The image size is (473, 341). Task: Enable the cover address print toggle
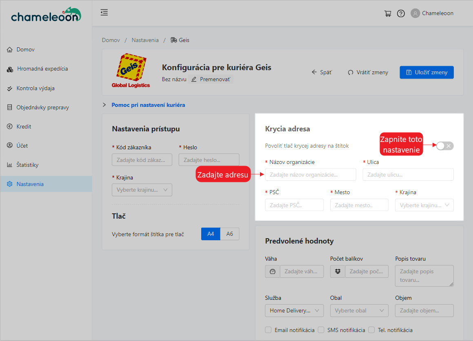point(444,146)
